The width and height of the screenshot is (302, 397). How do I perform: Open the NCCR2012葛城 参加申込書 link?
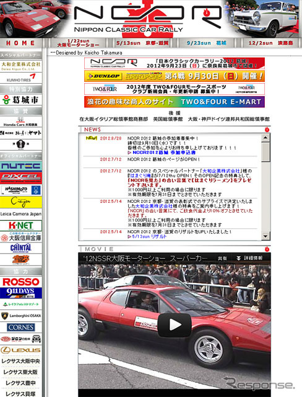coord(164,153)
